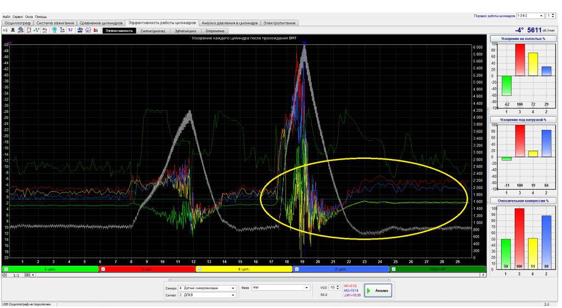
Task: Click the blue house-shaped toolbar icon
Action: click(x=88, y=30)
